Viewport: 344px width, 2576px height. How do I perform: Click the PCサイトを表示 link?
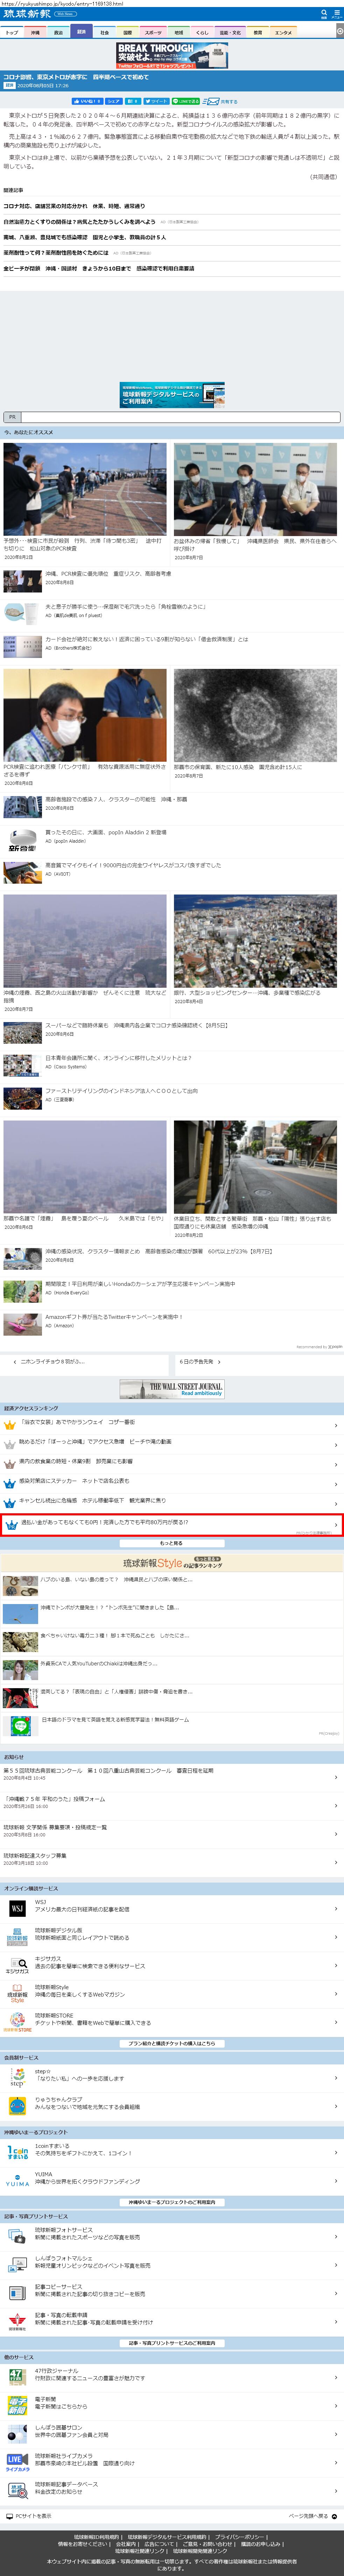pos(29,2516)
